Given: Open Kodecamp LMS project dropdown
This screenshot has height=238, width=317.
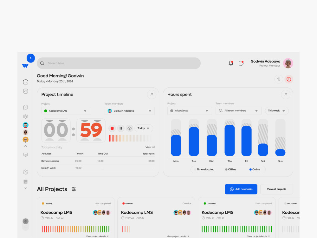Looking at the screenshot, I should (66, 111).
